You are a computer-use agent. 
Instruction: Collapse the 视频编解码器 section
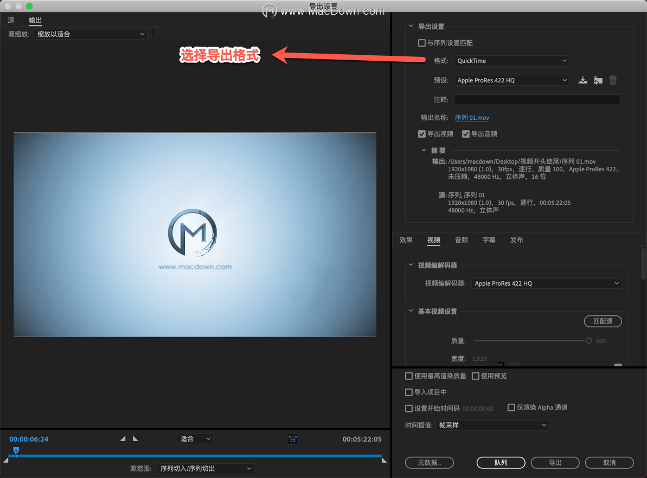point(411,265)
